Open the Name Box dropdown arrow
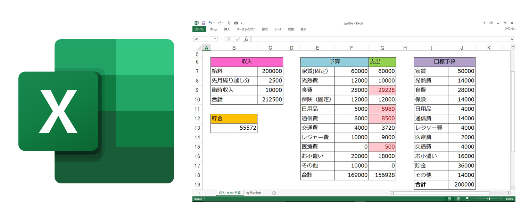 tap(215, 39)
